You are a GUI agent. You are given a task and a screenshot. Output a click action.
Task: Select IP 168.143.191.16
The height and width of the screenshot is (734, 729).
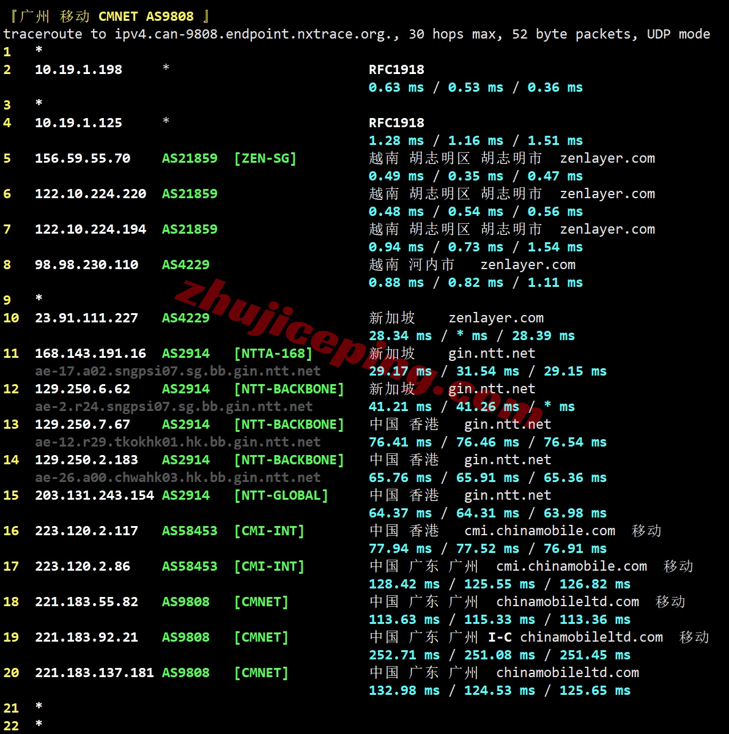(x=91, y=354)
